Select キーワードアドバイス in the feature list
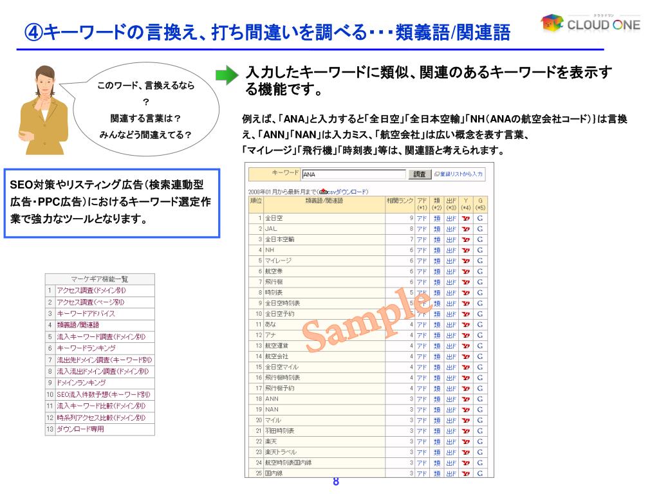659x494 pixels. (x=86, y=313)
